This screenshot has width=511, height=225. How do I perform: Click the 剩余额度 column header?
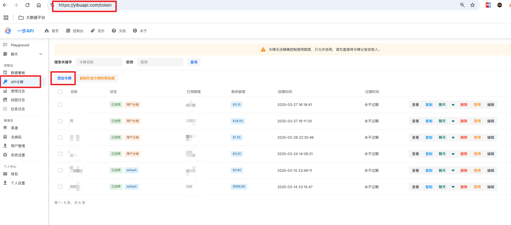(238, 92)
